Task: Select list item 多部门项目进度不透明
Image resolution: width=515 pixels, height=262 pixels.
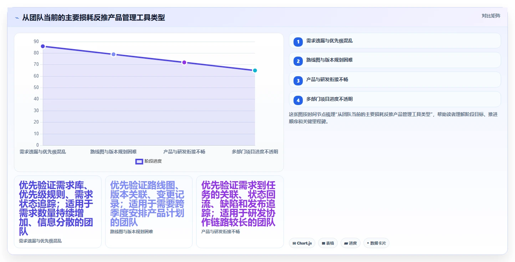Action: tap(395, 99)
